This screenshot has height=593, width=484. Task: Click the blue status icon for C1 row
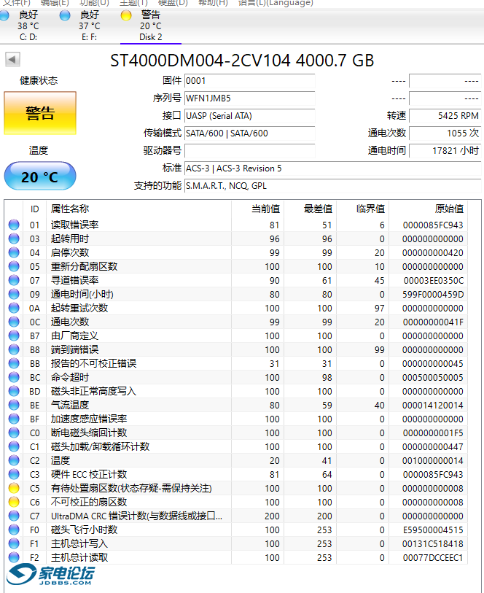click(14, 446)
